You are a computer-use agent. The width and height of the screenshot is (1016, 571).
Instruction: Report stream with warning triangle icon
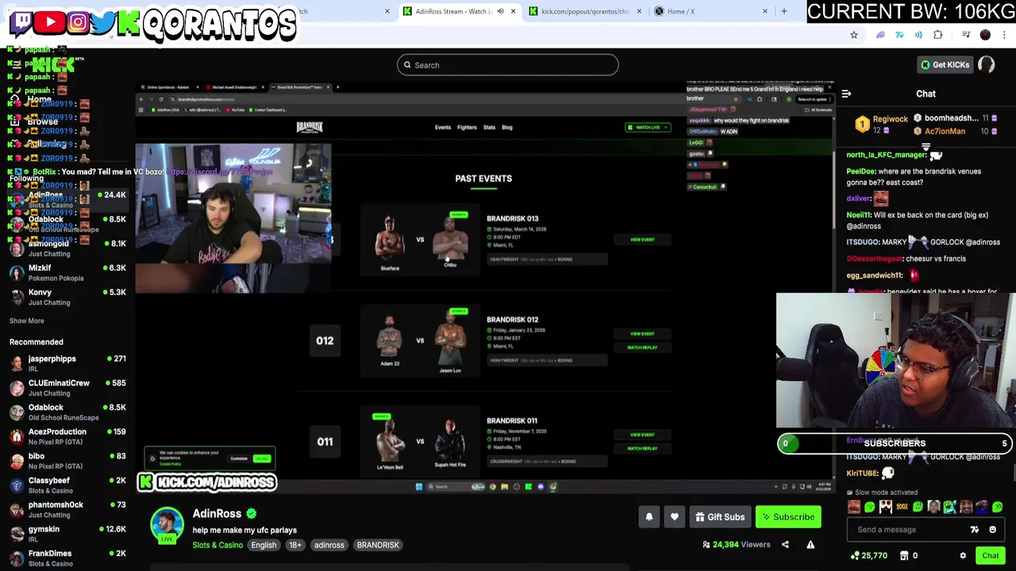[810, 545]
